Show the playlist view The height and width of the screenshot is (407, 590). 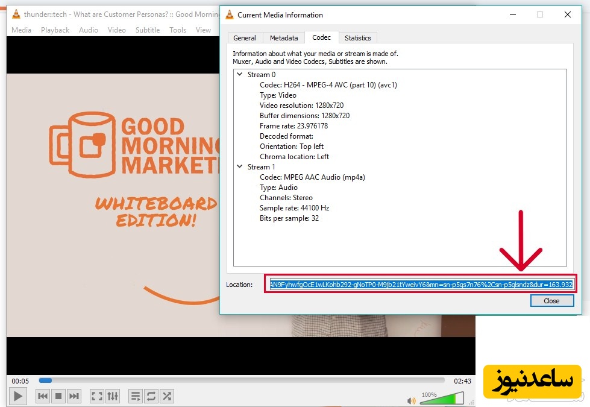coord(136,396)
